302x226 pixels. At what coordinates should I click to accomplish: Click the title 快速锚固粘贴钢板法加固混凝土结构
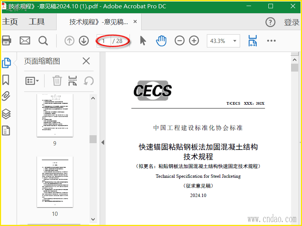click(x=198, y=147)
